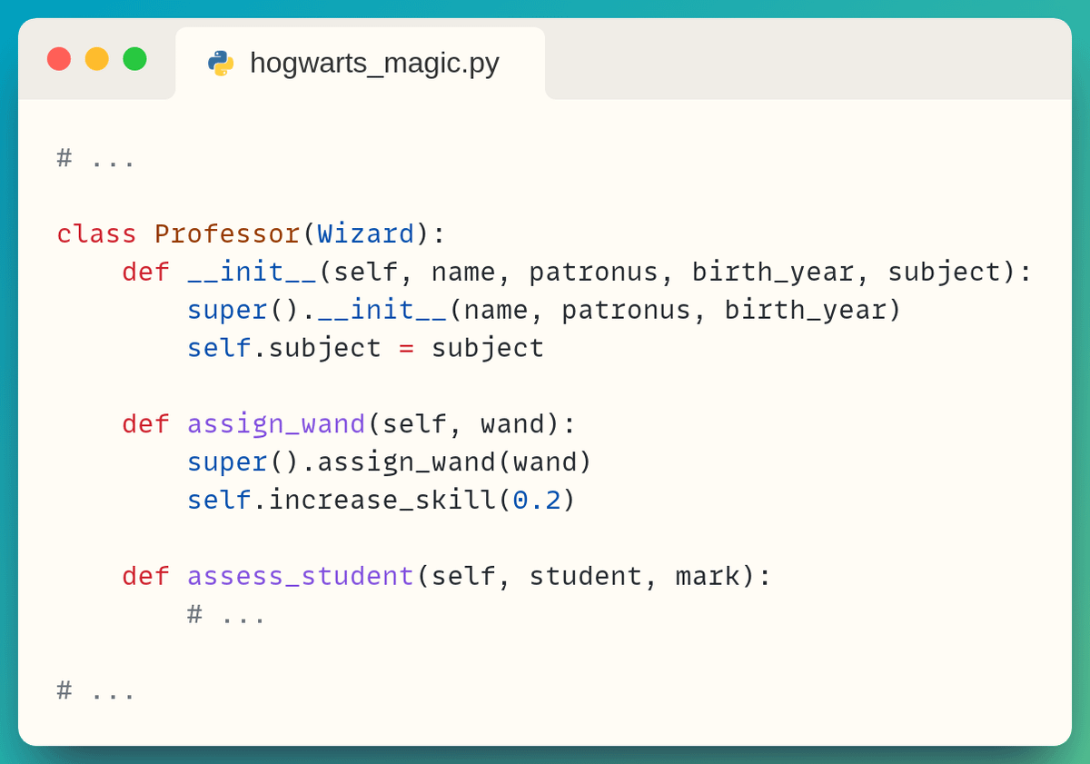Click the Wizard base class reference
Image resolution: width=1090 pixels, height=764 pixels.
[x=366, y=233]
